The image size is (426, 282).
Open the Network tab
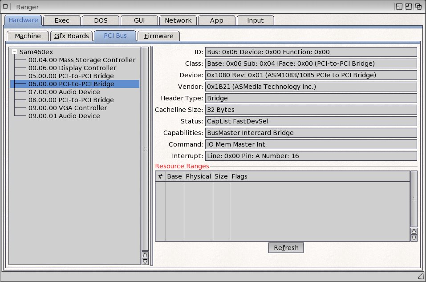click(178, 20)
